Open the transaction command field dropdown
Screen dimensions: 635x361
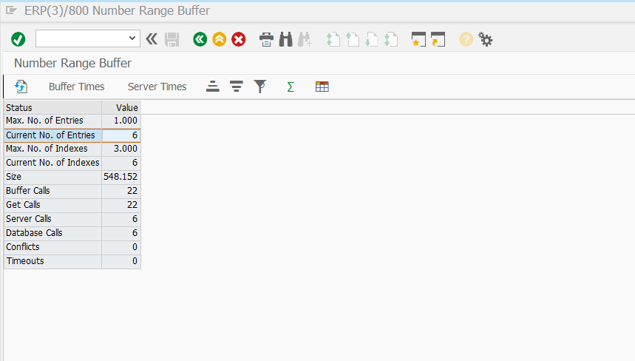132,38
